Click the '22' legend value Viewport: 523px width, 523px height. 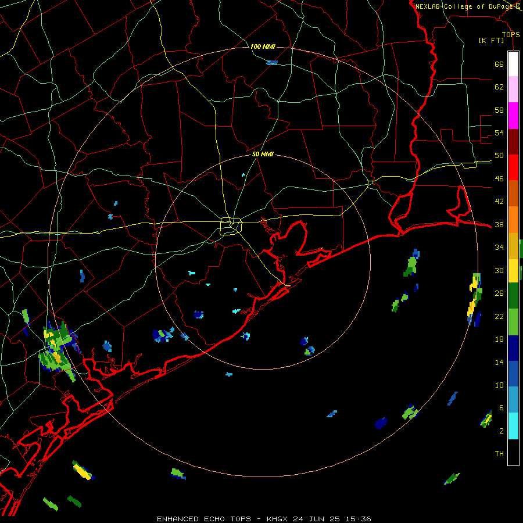click(x=499, y=316)
